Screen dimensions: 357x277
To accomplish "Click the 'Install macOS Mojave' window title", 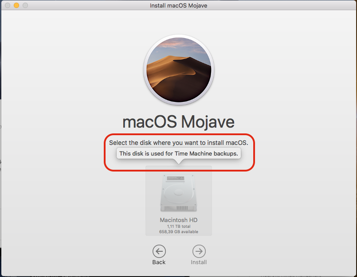I will 178,5.
